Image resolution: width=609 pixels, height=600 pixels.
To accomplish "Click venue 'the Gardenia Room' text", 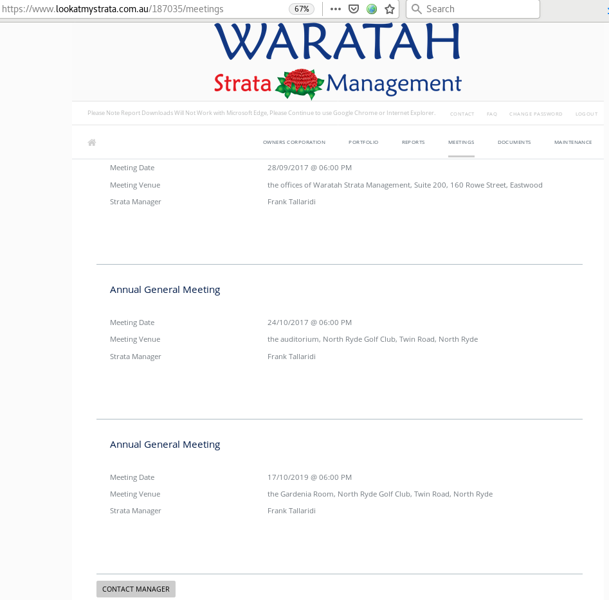I will click(380, 494).
